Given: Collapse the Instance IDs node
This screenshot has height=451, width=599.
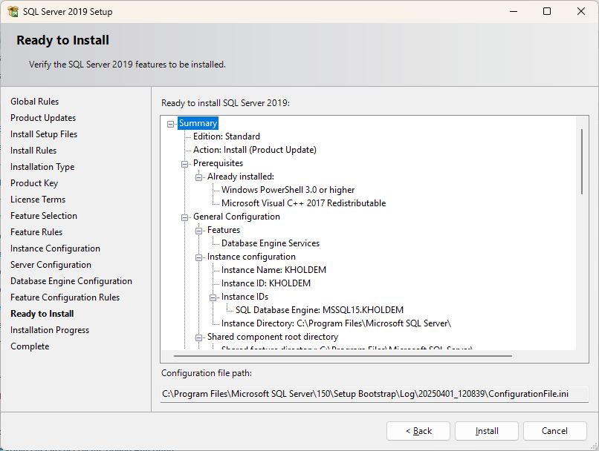Looking at the screenshot, I should [213, 297].
